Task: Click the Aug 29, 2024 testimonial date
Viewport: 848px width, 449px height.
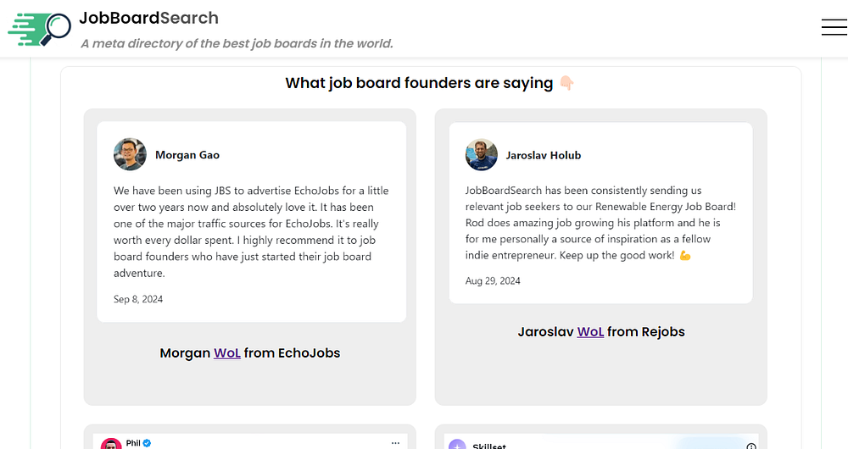Action: point(493,280)
